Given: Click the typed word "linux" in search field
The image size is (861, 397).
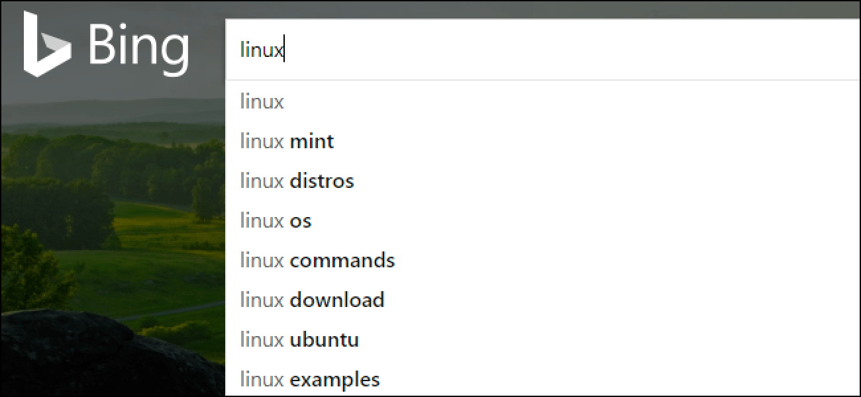Looking at the screenshot, I should (262, 50).
